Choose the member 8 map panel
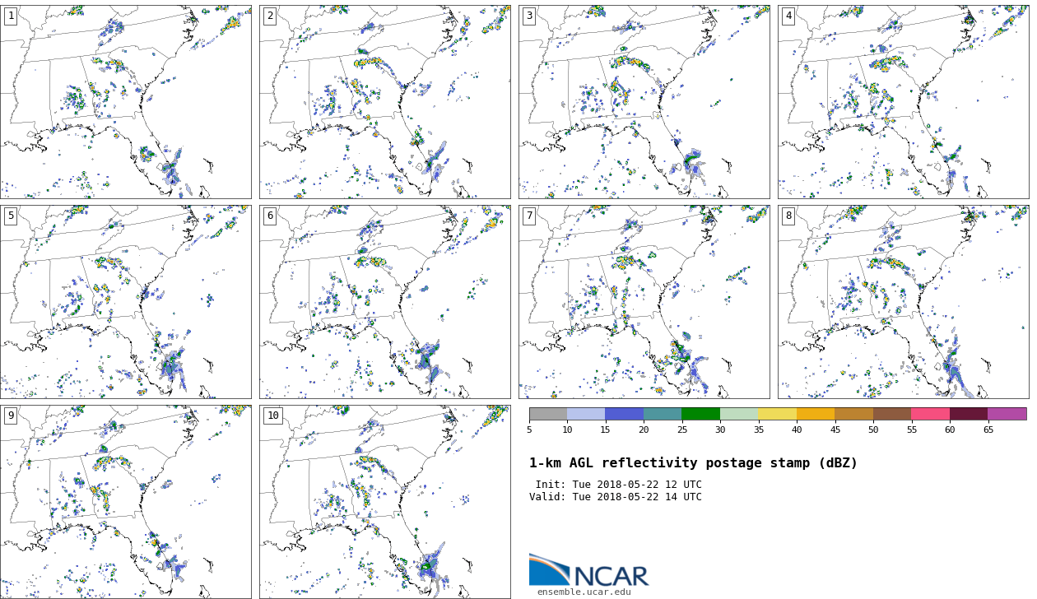 tap(903, 302)
